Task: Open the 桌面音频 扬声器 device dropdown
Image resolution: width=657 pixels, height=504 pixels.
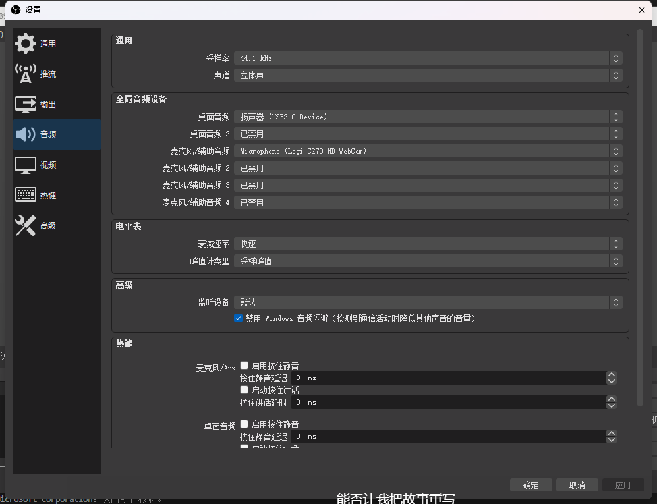Action: (x=427, y=117)
